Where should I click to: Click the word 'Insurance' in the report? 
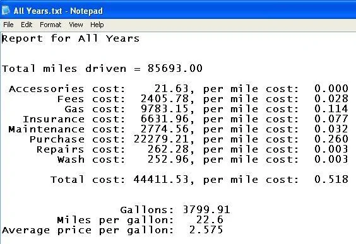point(54,119)
